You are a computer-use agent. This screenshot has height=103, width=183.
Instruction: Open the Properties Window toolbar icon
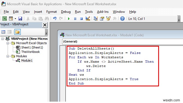(102, 19)
